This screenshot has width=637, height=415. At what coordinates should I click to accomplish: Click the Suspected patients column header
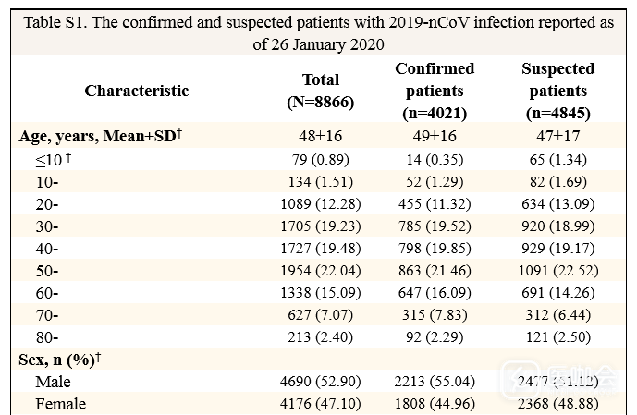(x=557, y=91)
